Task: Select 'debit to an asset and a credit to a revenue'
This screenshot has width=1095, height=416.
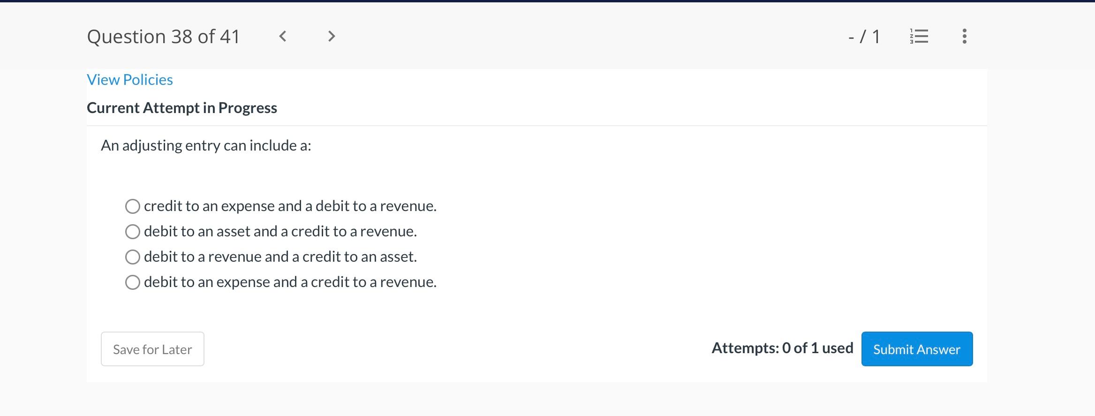Action: pyautogui.click(x=132, y=231)
